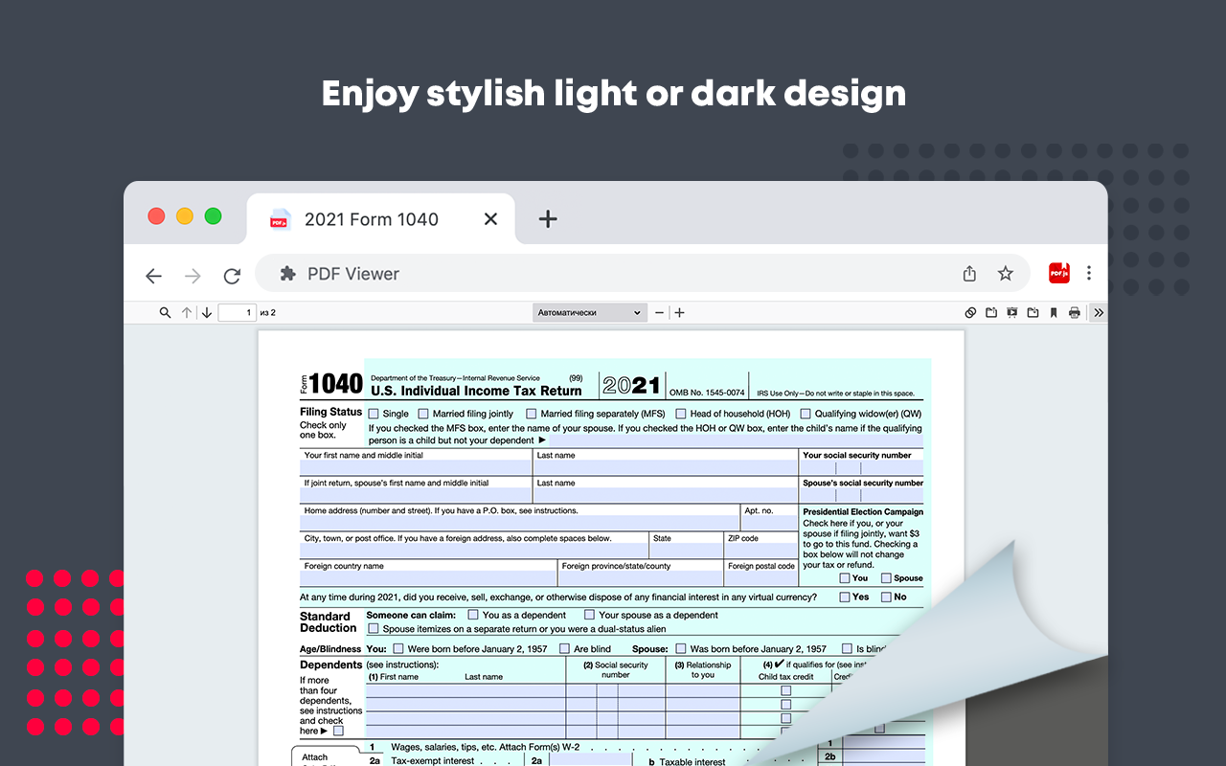Screen dimensions: 1226x766
Task: Click the bookmark icon in the PDF toolbar
Action: coord(1054,312)
